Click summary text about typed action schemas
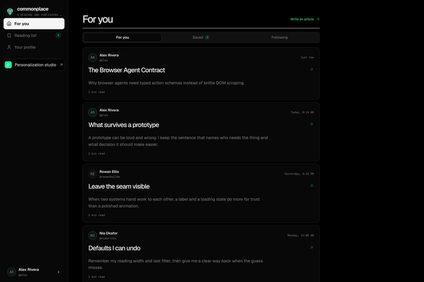The height and width of the screenshot is (282, 424). coord(166,83)
